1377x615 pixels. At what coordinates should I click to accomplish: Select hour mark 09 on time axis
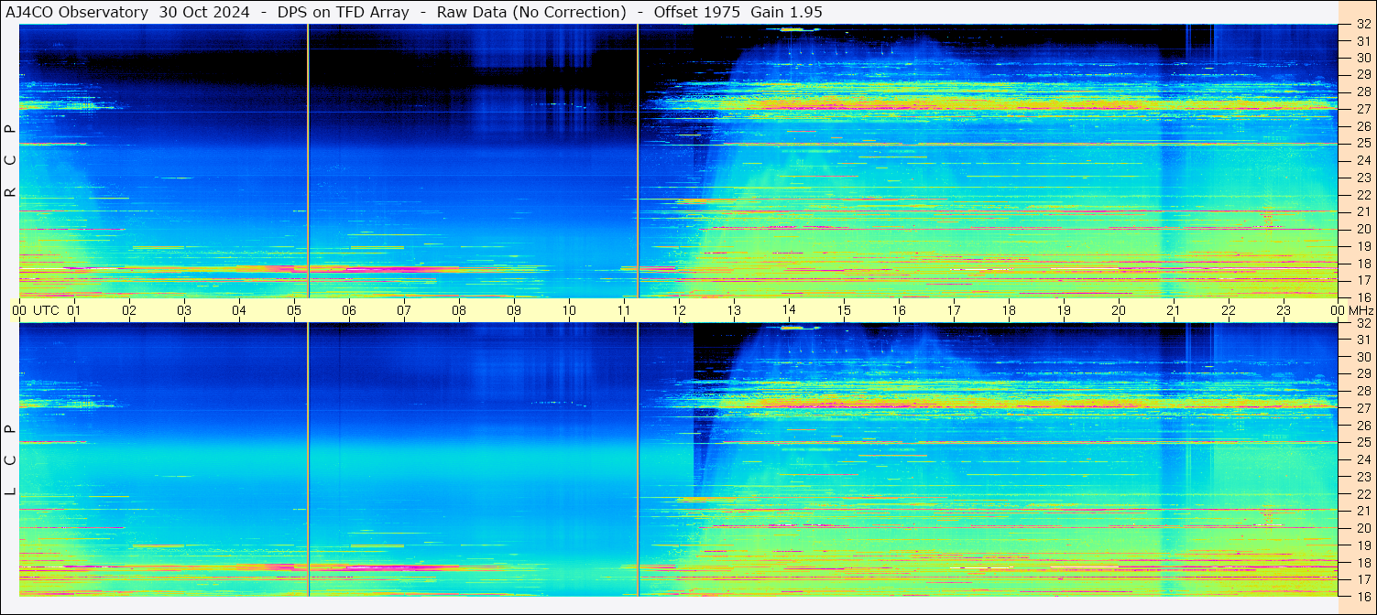(514, 310)
